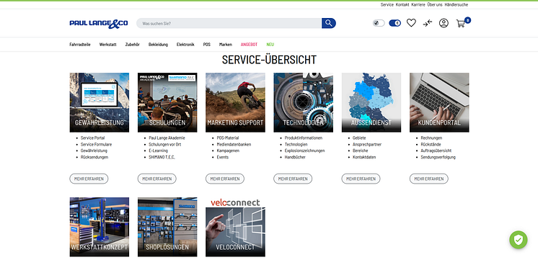Click the Kontakt link in top bar
The height and width of the screenshot is (260, 538).
click(402, 5)
